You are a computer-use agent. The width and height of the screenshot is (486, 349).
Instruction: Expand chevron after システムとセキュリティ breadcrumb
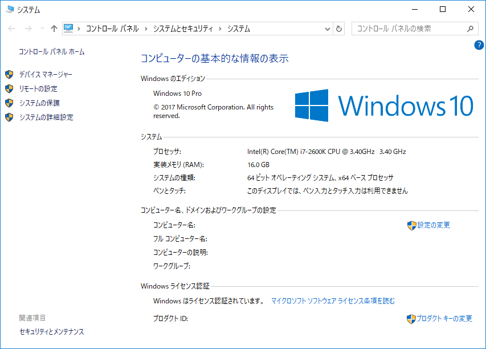(220, 29)
